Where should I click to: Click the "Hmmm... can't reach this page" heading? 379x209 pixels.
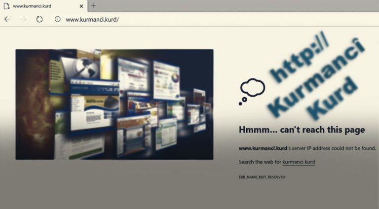tap(302, 130)
